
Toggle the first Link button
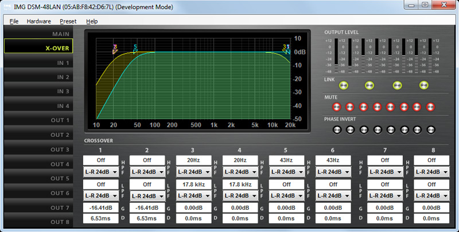pos(343,86)
